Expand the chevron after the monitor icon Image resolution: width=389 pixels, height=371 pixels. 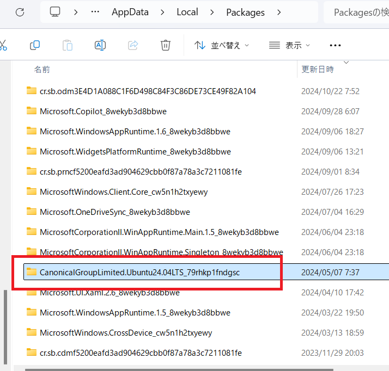[76, 12]
